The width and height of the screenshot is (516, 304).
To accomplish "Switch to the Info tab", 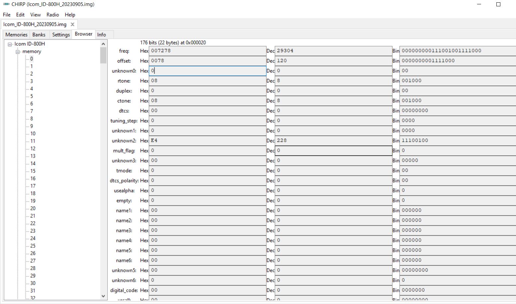I will [101, 35].
